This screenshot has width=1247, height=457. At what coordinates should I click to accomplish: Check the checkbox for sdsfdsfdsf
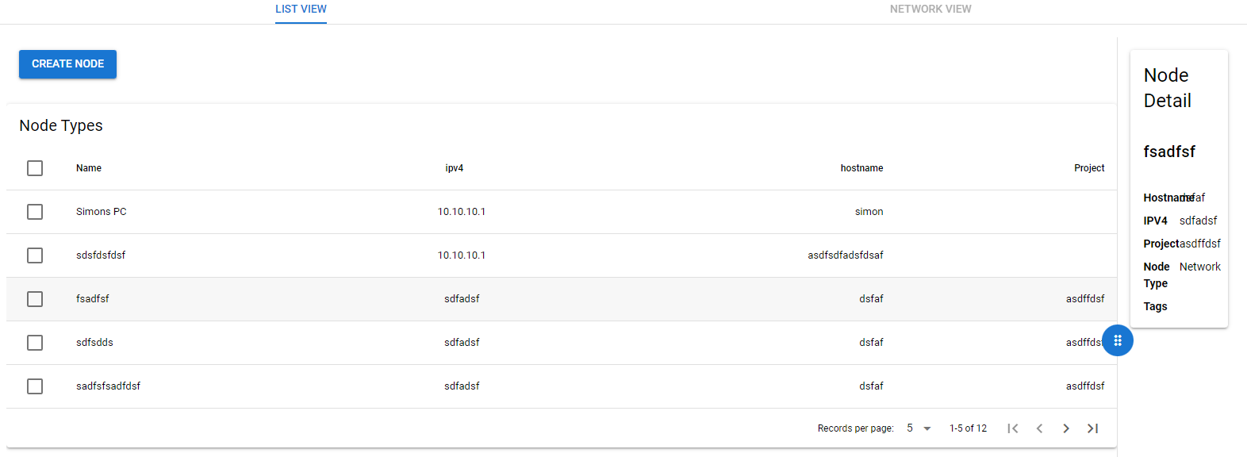click(x=35, y=255)
